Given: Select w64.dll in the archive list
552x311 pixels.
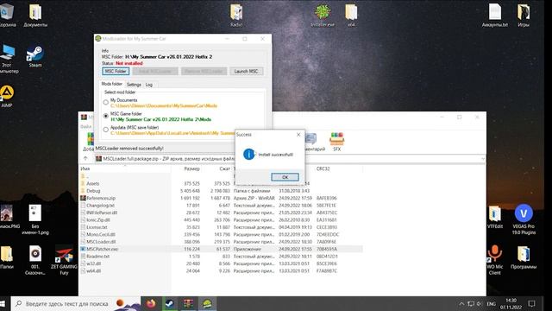Looking at the screenshot, I should (x=94, y=270).
